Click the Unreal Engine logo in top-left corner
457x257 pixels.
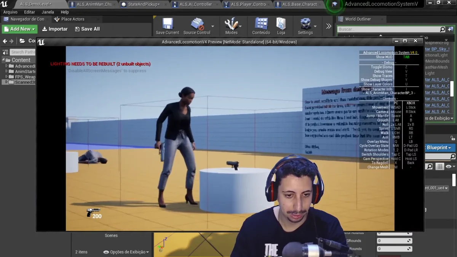[x=5, y=4]
